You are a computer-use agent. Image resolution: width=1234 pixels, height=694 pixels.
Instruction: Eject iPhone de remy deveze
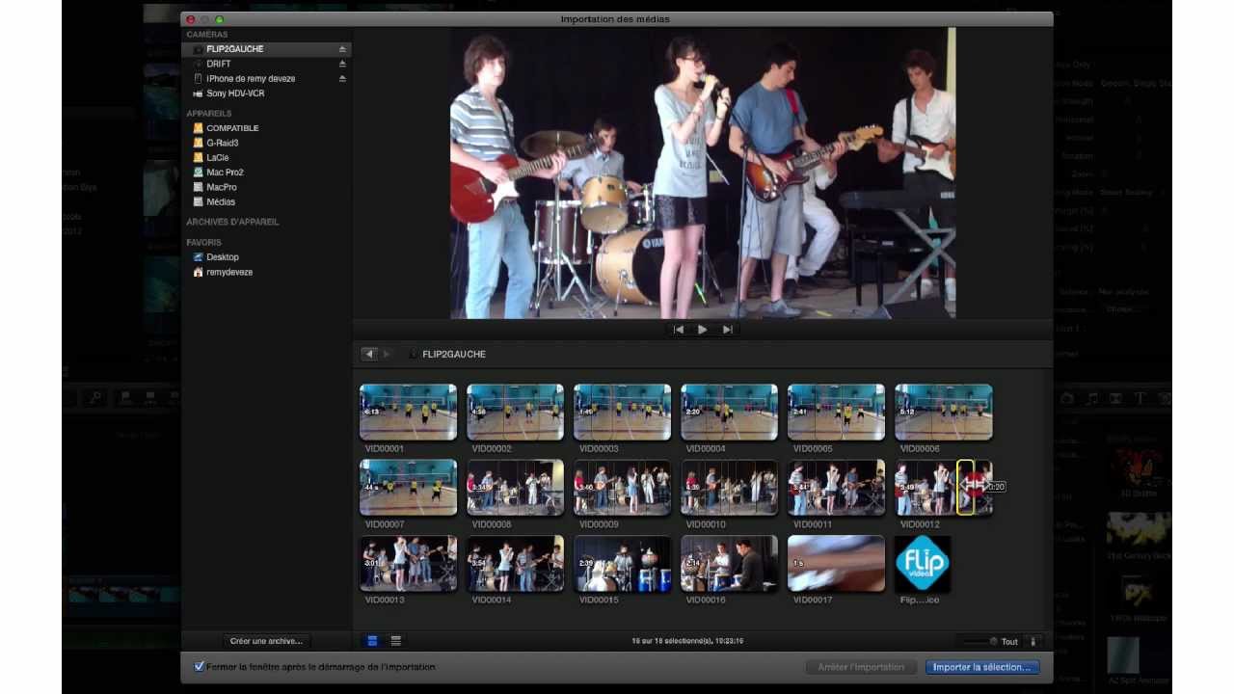pyautogui.click(x=342, y=79)
